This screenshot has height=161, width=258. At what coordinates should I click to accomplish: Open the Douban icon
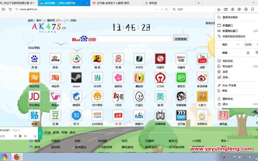[x=55, y=115]
